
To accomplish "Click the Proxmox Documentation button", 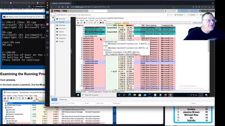I will (171, 11).
